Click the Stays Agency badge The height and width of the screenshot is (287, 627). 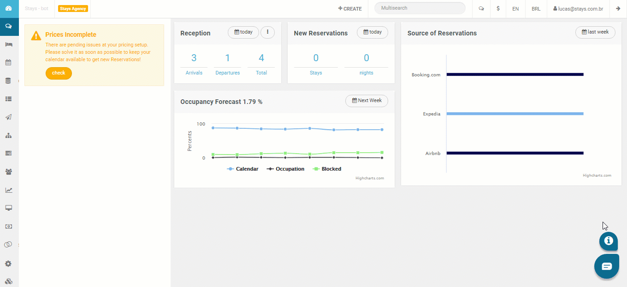73,9
